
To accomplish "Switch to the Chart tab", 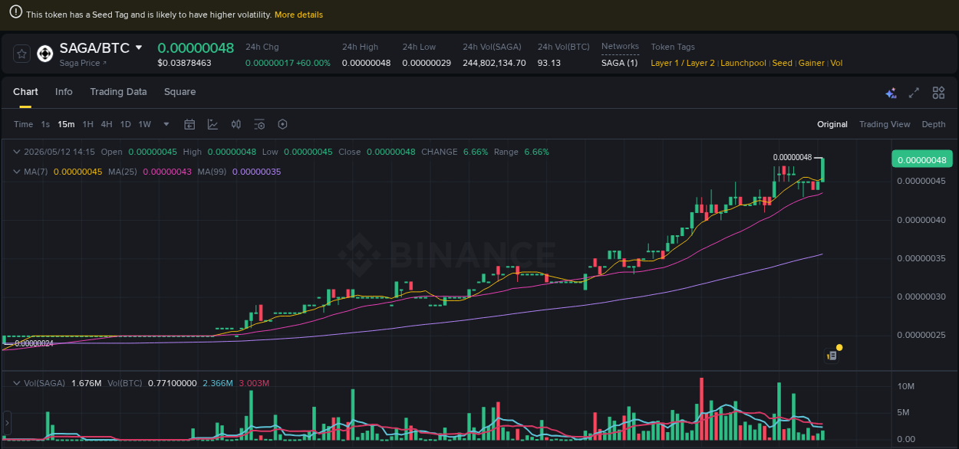I will pos(25,92).
